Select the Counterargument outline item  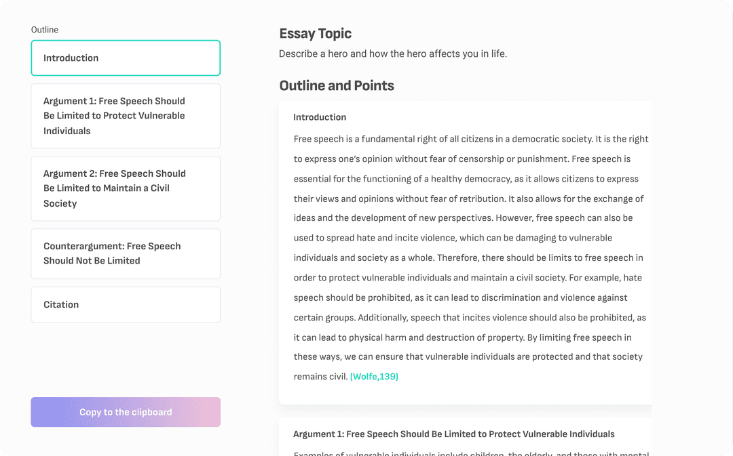(x=126, y=253)
